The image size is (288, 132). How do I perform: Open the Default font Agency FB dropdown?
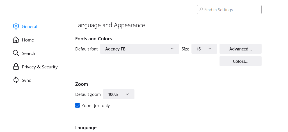point(140,49)
